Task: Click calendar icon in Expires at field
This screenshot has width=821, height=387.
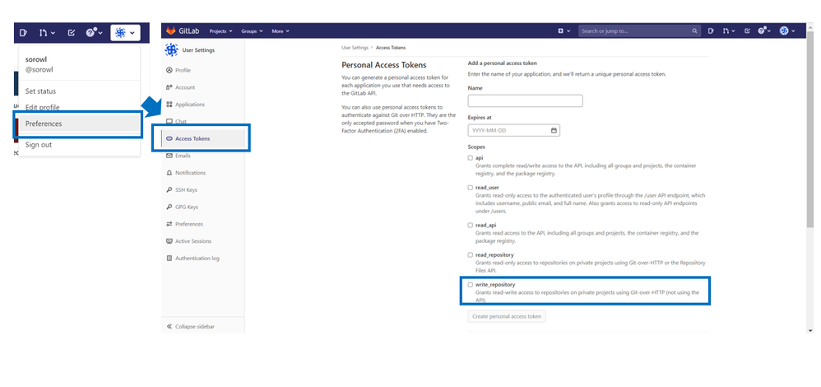Action: pos(554,130)
